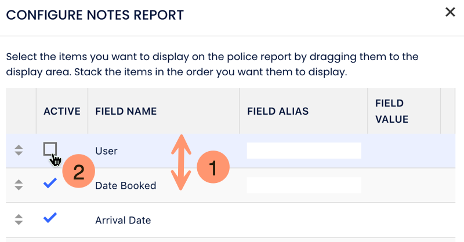This screenshot has height=242, width=464.
Task: Disable the Active checkmark for Arrival Date
Action: click(50, 218)
